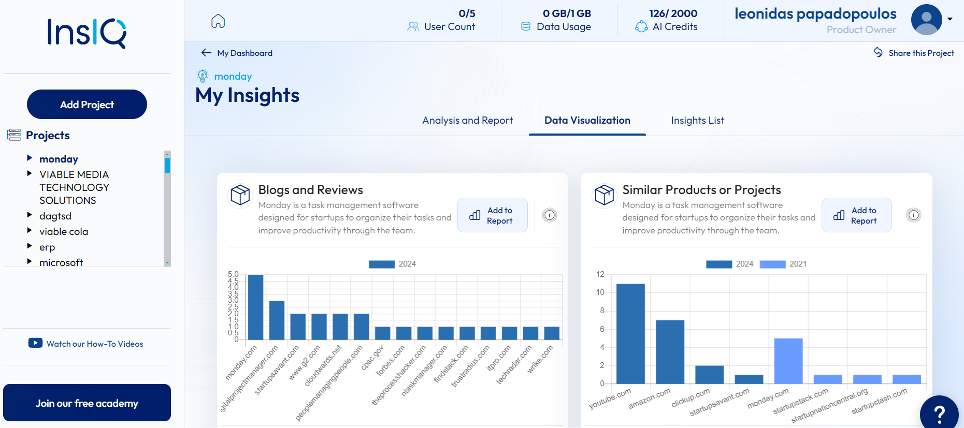This screenshot has height=428, width=964.
Task: Click the back arrow beside My Dashboard
Action: point(206,53)
